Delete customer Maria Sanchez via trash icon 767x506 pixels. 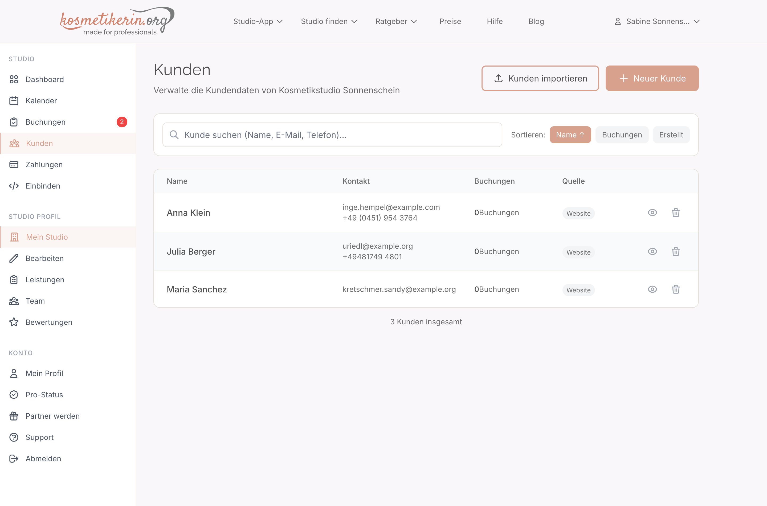(676, 289)
